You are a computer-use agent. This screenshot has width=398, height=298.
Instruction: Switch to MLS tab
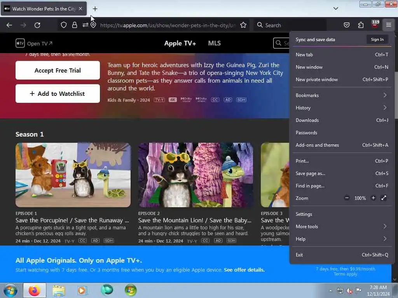click(x=214, y=43)
